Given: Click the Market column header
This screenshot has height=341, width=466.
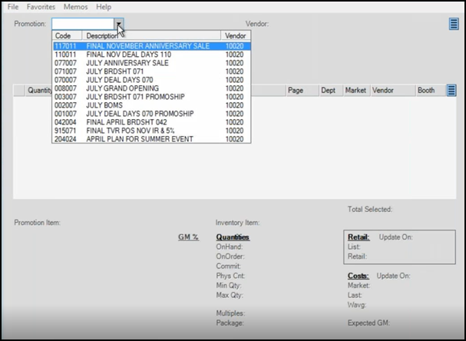Looking at the screenshot, I should [355, 91].
